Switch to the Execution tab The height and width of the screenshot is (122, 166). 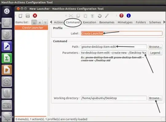(x=89, y=22)
